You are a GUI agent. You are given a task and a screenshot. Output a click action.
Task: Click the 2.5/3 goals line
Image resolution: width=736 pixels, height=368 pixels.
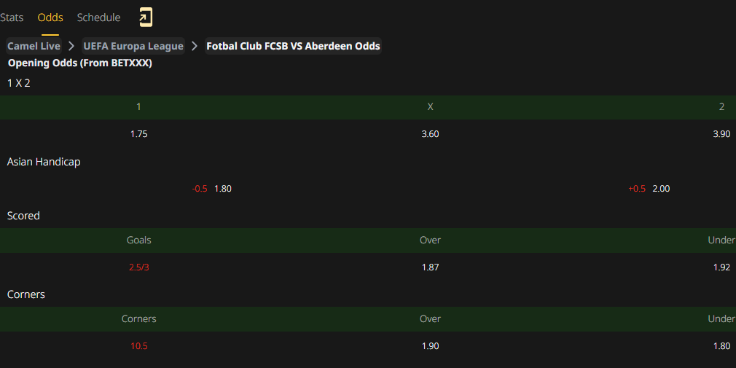139,267
